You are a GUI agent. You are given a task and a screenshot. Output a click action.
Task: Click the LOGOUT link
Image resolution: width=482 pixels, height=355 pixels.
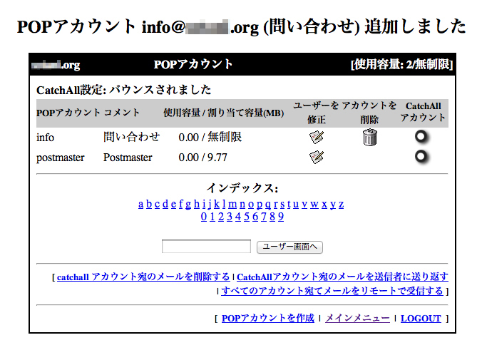421,319
